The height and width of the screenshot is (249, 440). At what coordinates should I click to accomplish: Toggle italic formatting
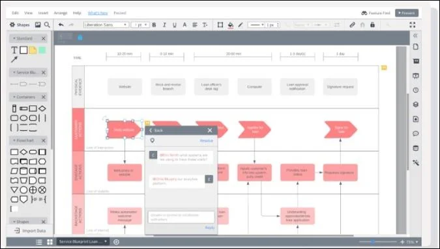[164, 25]
